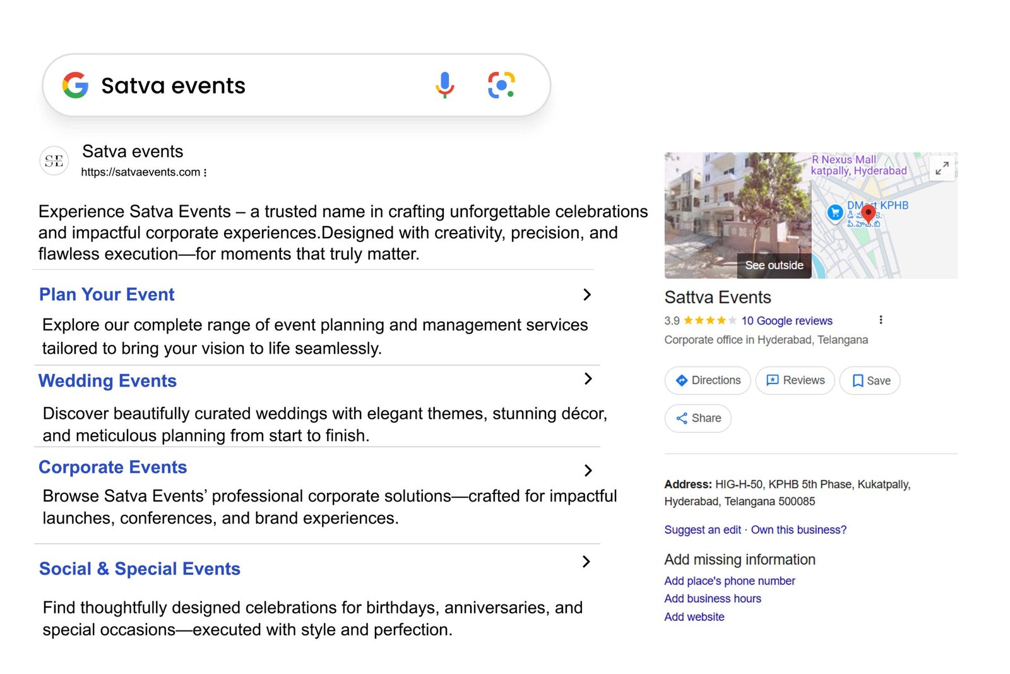Image resolution: width=1010 pixels, height=674 pixels.
Task: Open the 10 Google reviews link
Action: pos(787,321)
